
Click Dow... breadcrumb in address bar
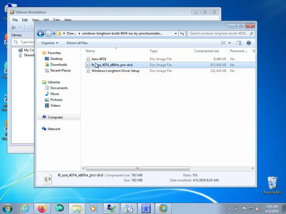tap(71, 33)
